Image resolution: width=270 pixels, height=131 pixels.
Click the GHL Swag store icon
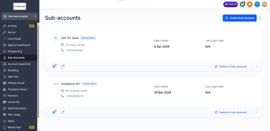coord(5,115)
